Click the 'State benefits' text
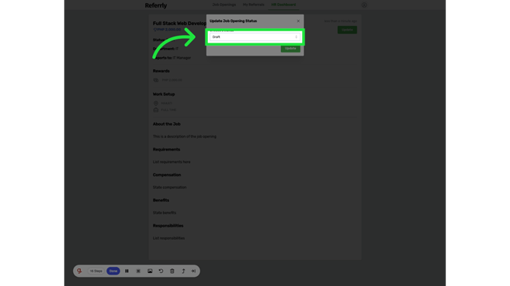510x286 pixels. [x=164, y=212]
